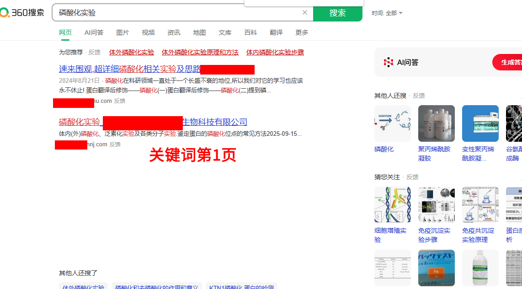Switch to the AI问答 tab

94,32
